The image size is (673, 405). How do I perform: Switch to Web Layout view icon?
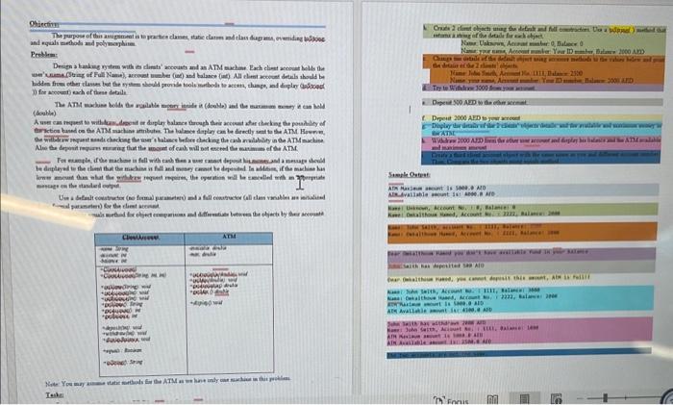point(556,399)
